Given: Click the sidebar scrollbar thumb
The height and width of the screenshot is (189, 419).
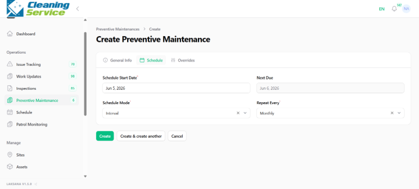Looking at the screenshot, I should (85, 74).
